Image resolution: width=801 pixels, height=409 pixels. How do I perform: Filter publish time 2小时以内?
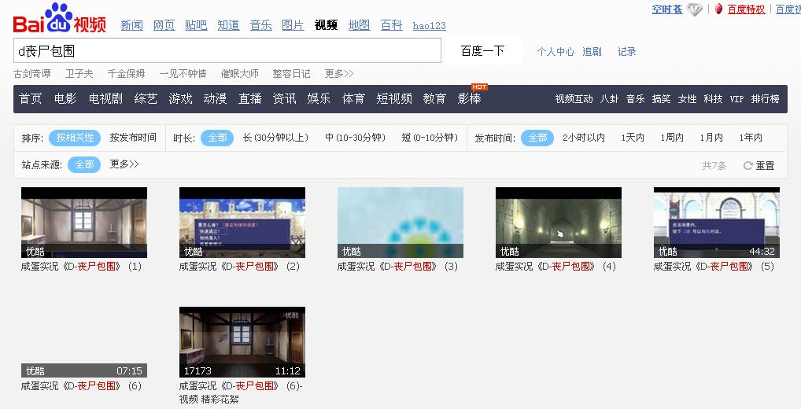(583, 138)
